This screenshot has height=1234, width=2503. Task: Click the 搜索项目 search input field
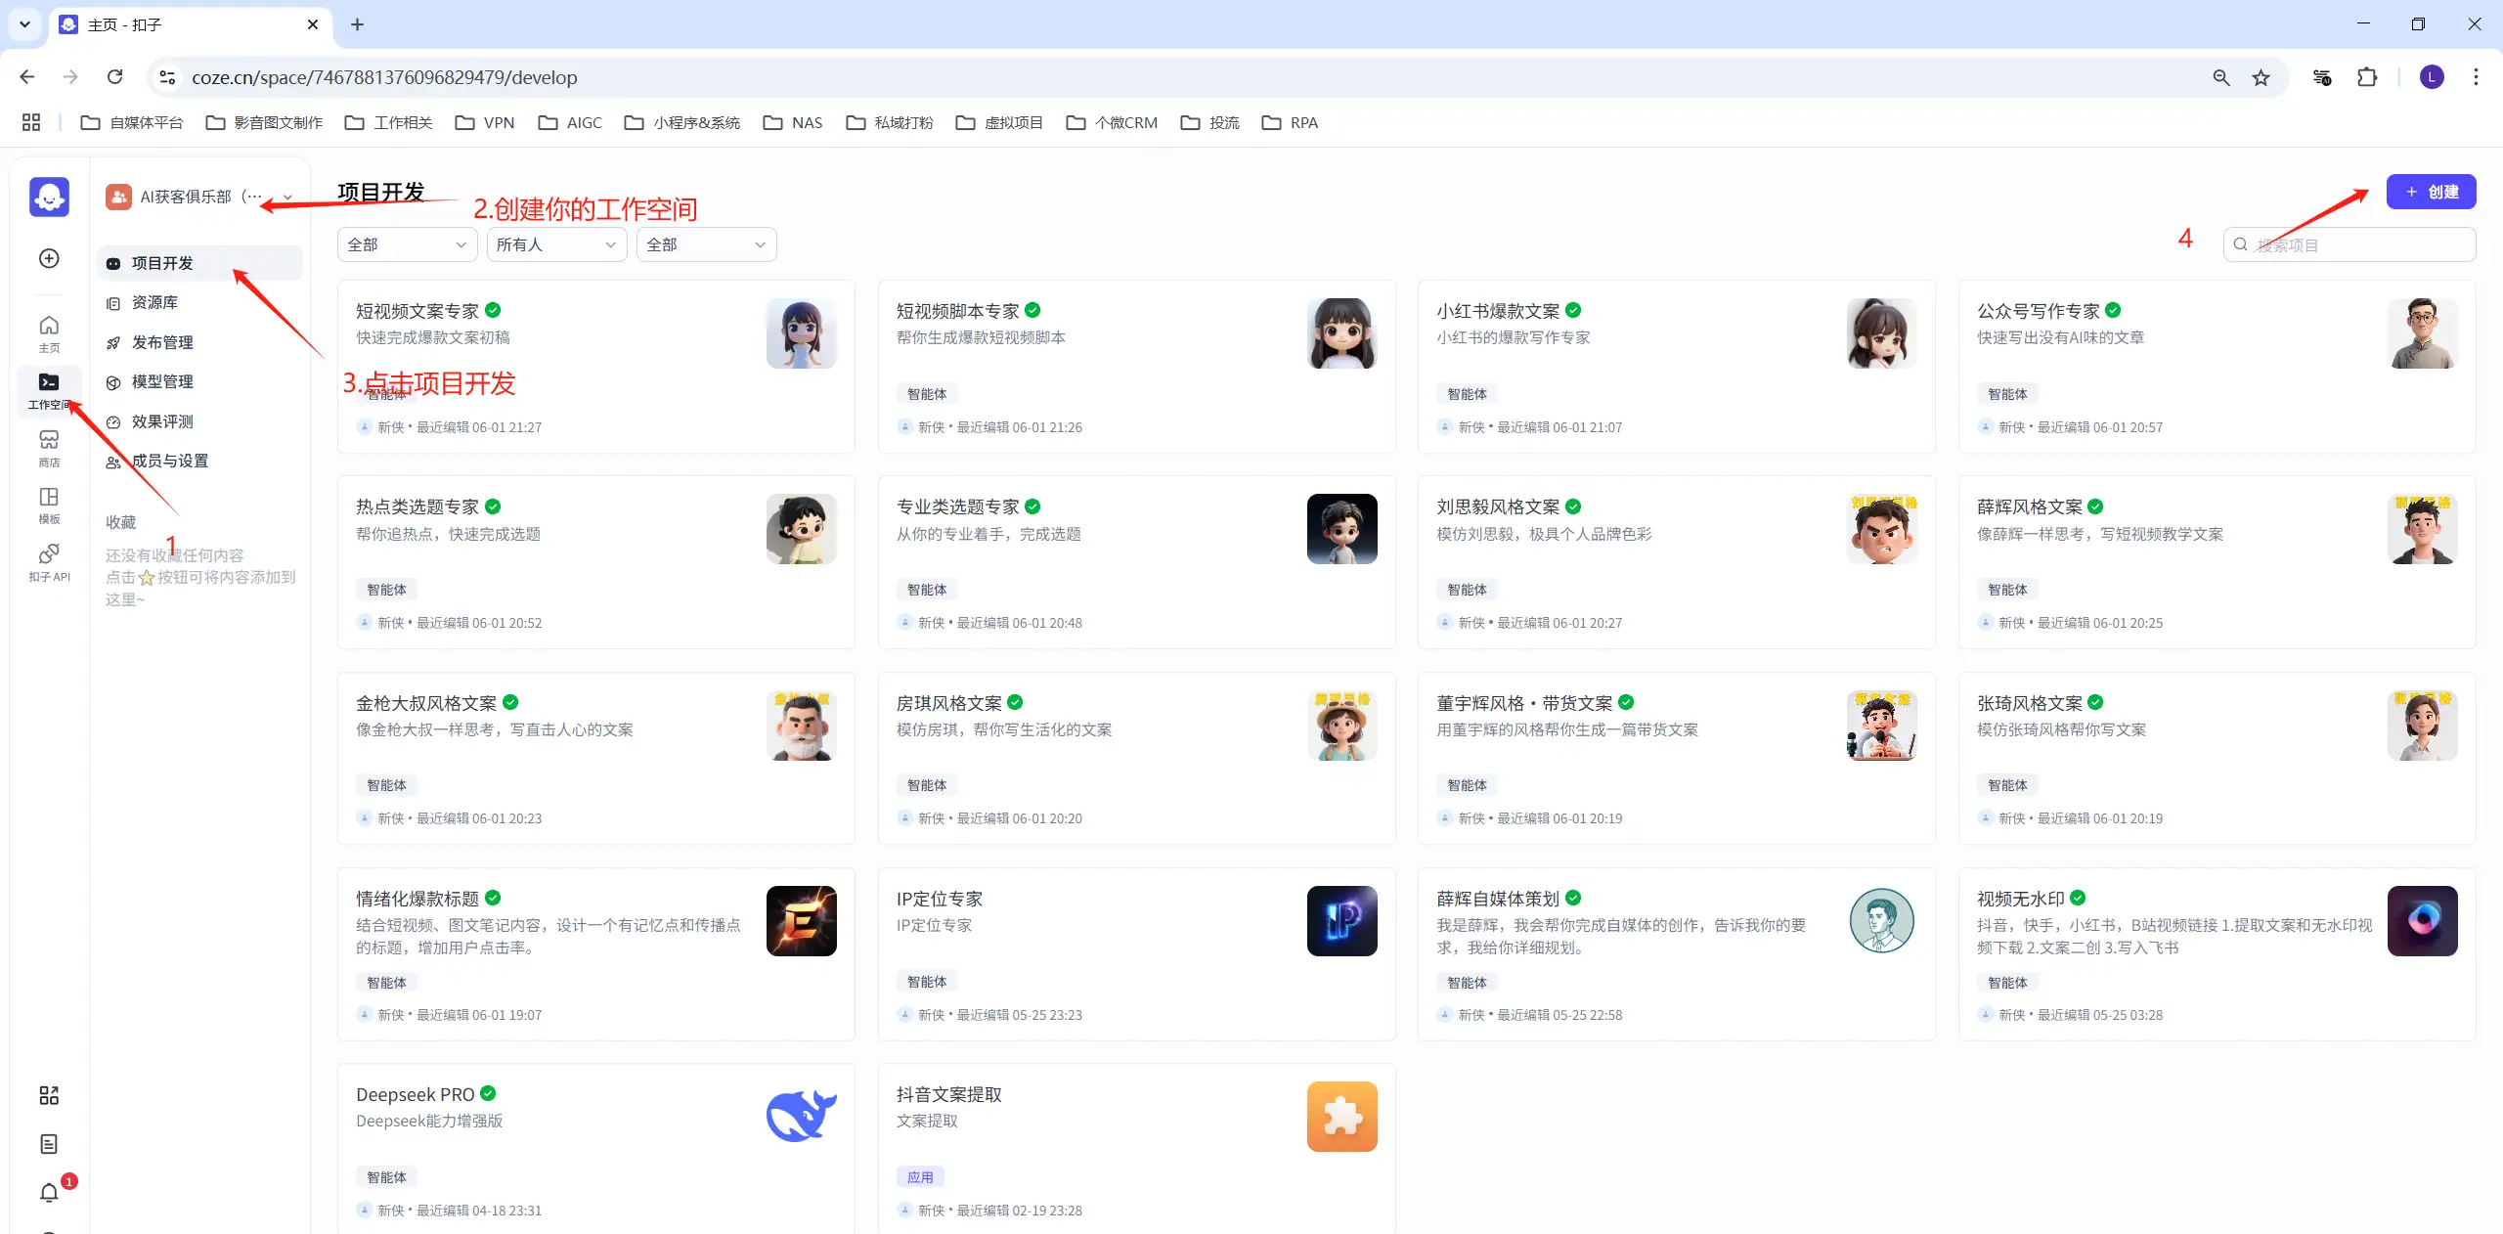(x=2347, y=244)
